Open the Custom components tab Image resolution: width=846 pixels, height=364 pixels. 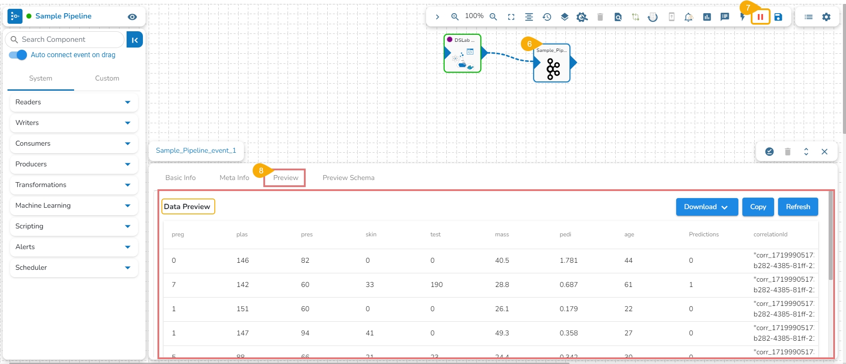107,78
